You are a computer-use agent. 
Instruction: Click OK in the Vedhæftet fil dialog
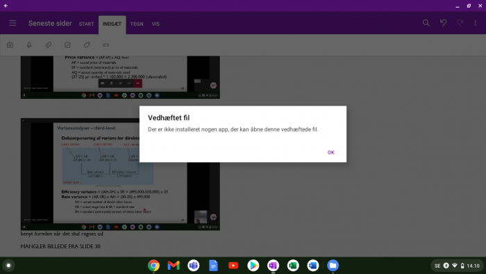330,152
